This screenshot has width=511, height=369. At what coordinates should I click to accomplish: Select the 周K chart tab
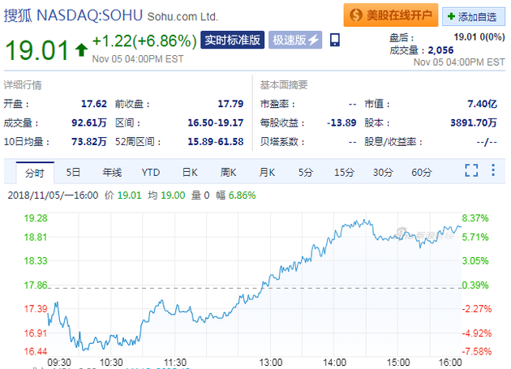tap(228, 172)
